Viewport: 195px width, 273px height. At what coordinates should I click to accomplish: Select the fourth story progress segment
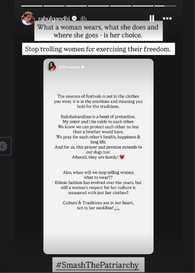pos(99,6)
